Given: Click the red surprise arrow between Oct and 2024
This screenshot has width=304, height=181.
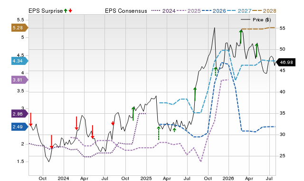Looking at the screenshot, I should pyautogui.click(x=51, y=142).
